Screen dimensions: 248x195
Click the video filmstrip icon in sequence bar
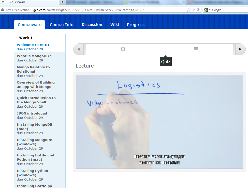click(123, 49)
